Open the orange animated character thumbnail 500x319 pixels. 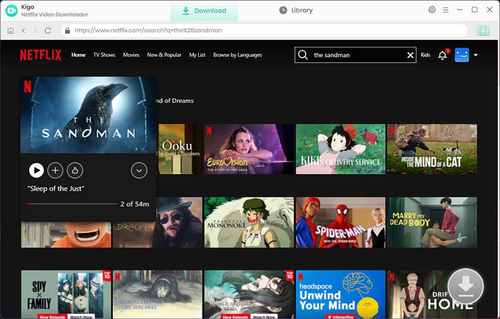pos(66,235)
